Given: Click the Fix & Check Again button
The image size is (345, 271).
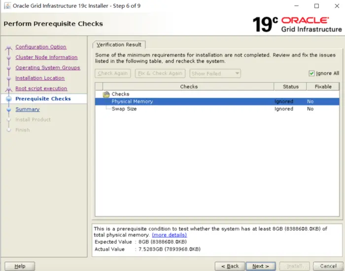Looking at the screenshot, I should (x=160, y=73).
